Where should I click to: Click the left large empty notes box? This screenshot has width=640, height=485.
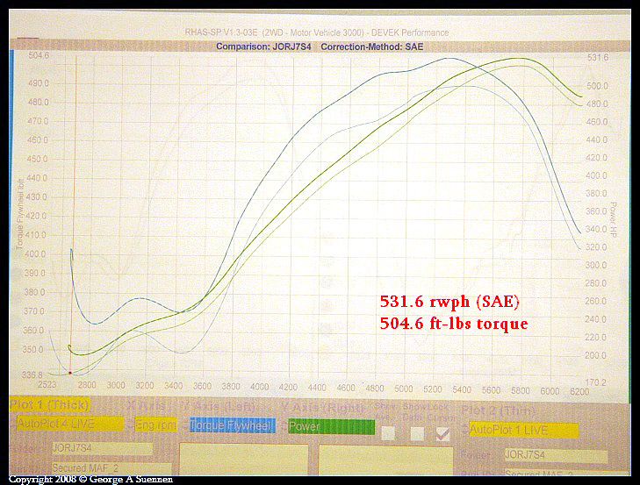pyautogui.click(x=243, y=463)
